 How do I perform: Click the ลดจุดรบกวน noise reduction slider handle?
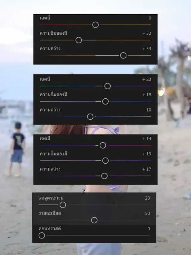coord(63,205)
